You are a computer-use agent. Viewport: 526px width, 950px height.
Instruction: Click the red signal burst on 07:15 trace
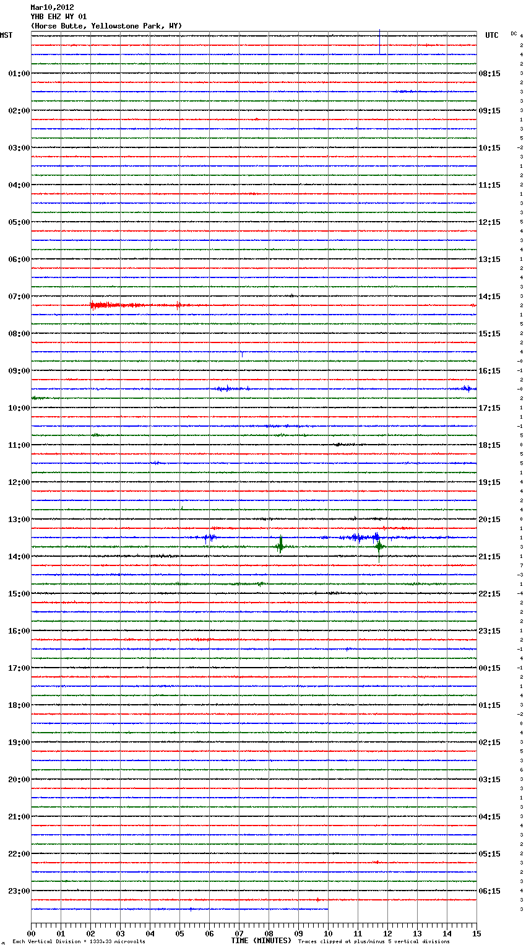118,305
